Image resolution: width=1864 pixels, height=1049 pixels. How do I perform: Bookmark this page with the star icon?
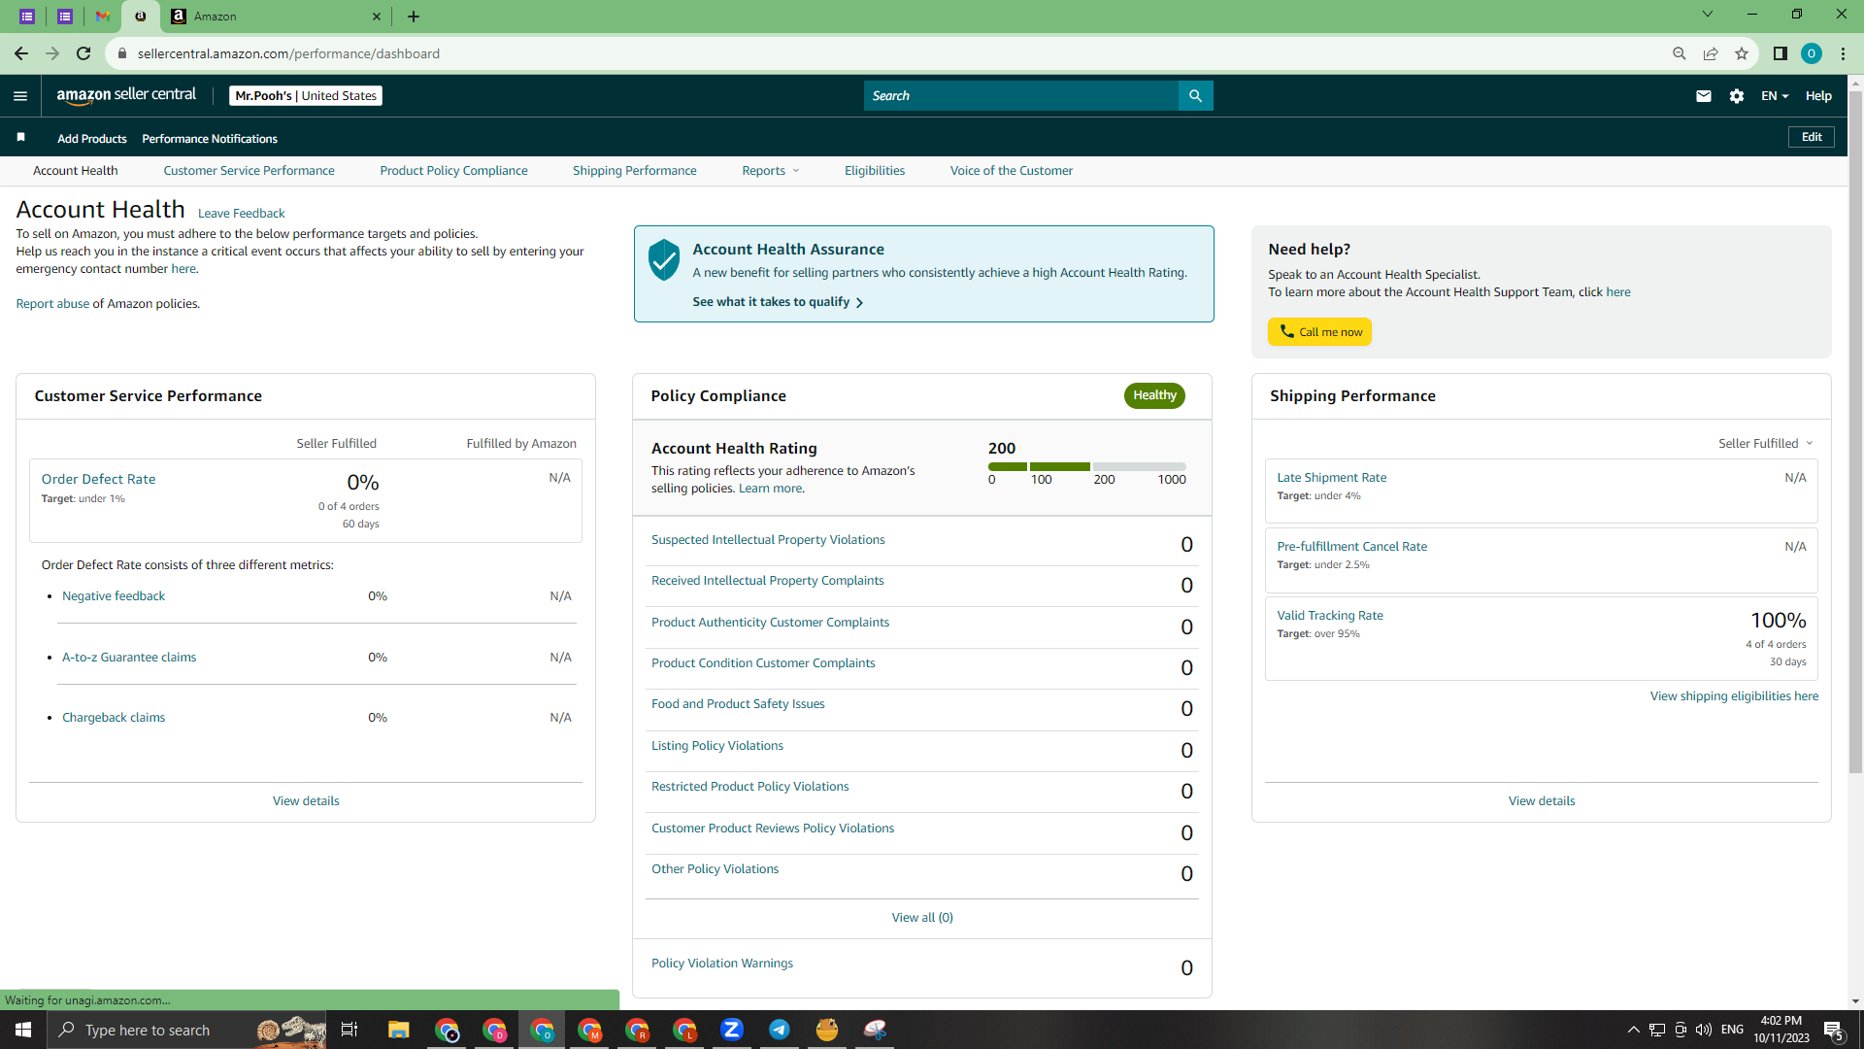(x=1742, y=53)
